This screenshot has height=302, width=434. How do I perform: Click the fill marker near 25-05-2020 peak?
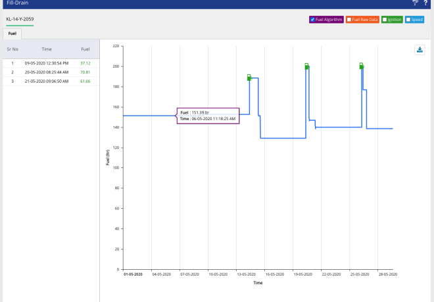(x=362, y=66)
